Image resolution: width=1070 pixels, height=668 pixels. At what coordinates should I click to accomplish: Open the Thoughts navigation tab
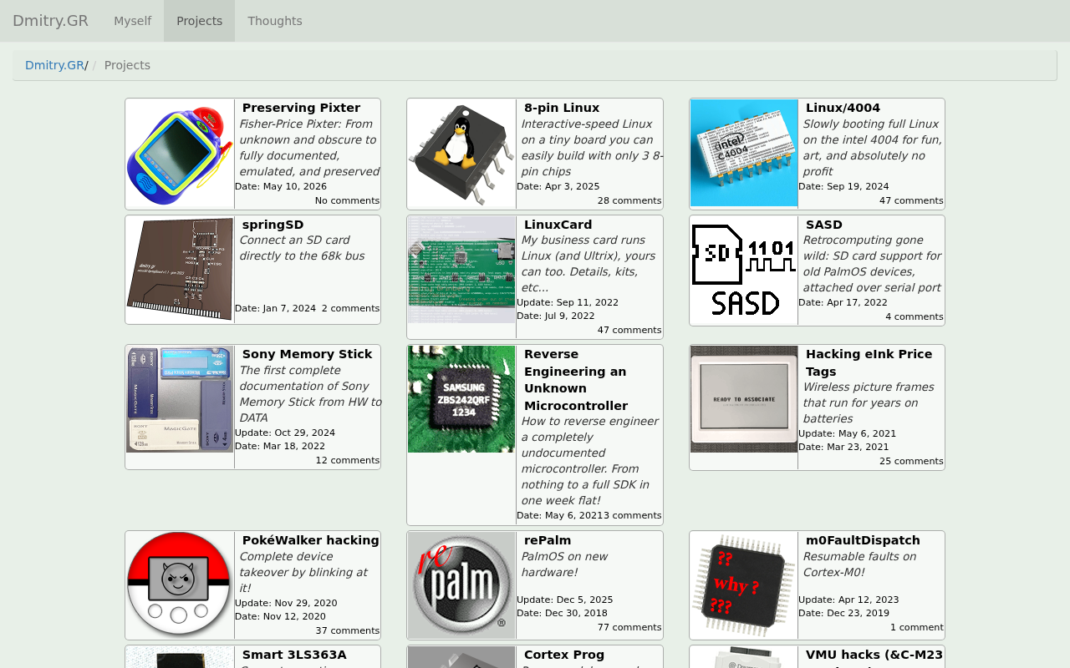coord(275,21)
